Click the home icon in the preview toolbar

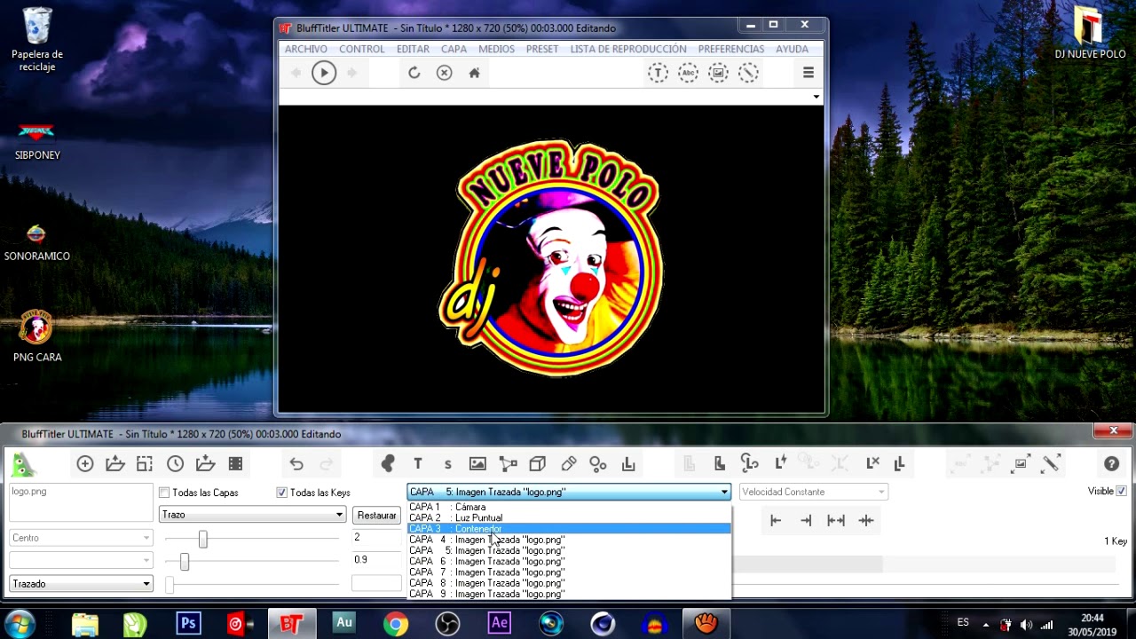(475, 73)
